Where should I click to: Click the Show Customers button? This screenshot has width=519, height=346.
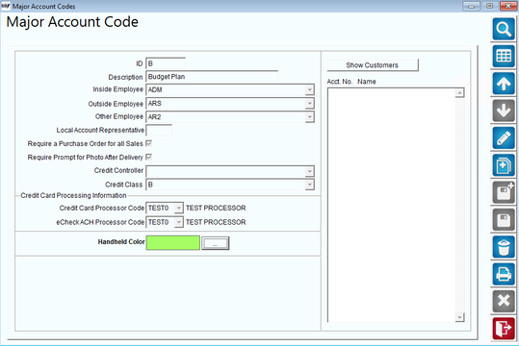click(373, 65)
